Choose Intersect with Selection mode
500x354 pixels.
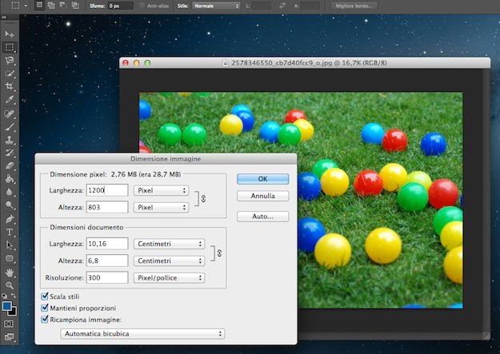click(75, 5)
